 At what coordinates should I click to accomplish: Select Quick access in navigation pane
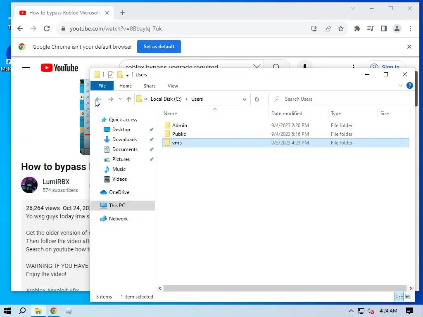[x=123, y=120]
